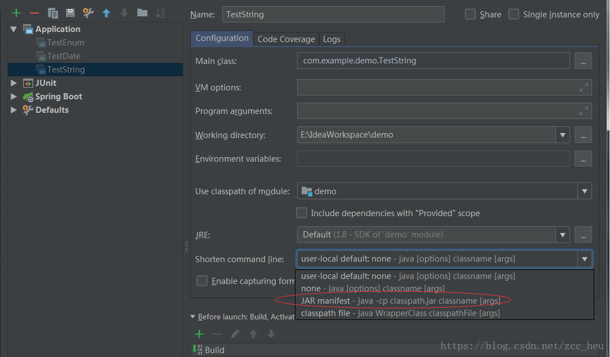Screen dimensions: 610x357
Task: Click the Save Configuration disk icon
Action: (x=70, y=13)
